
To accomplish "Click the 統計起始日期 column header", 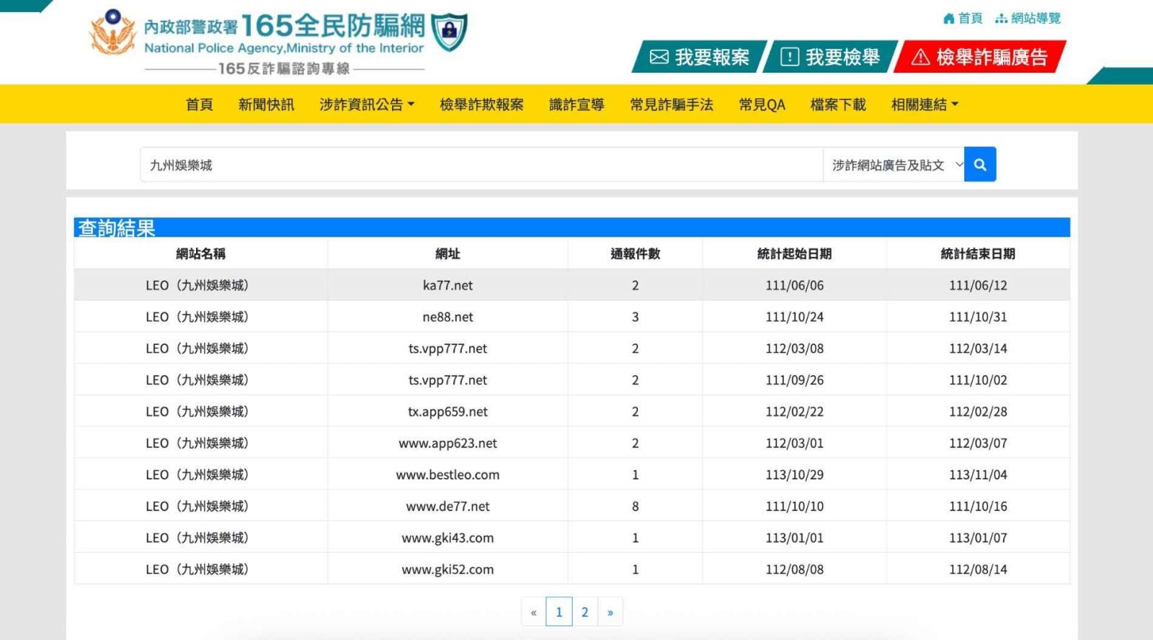I will click(x=794, y=253).
